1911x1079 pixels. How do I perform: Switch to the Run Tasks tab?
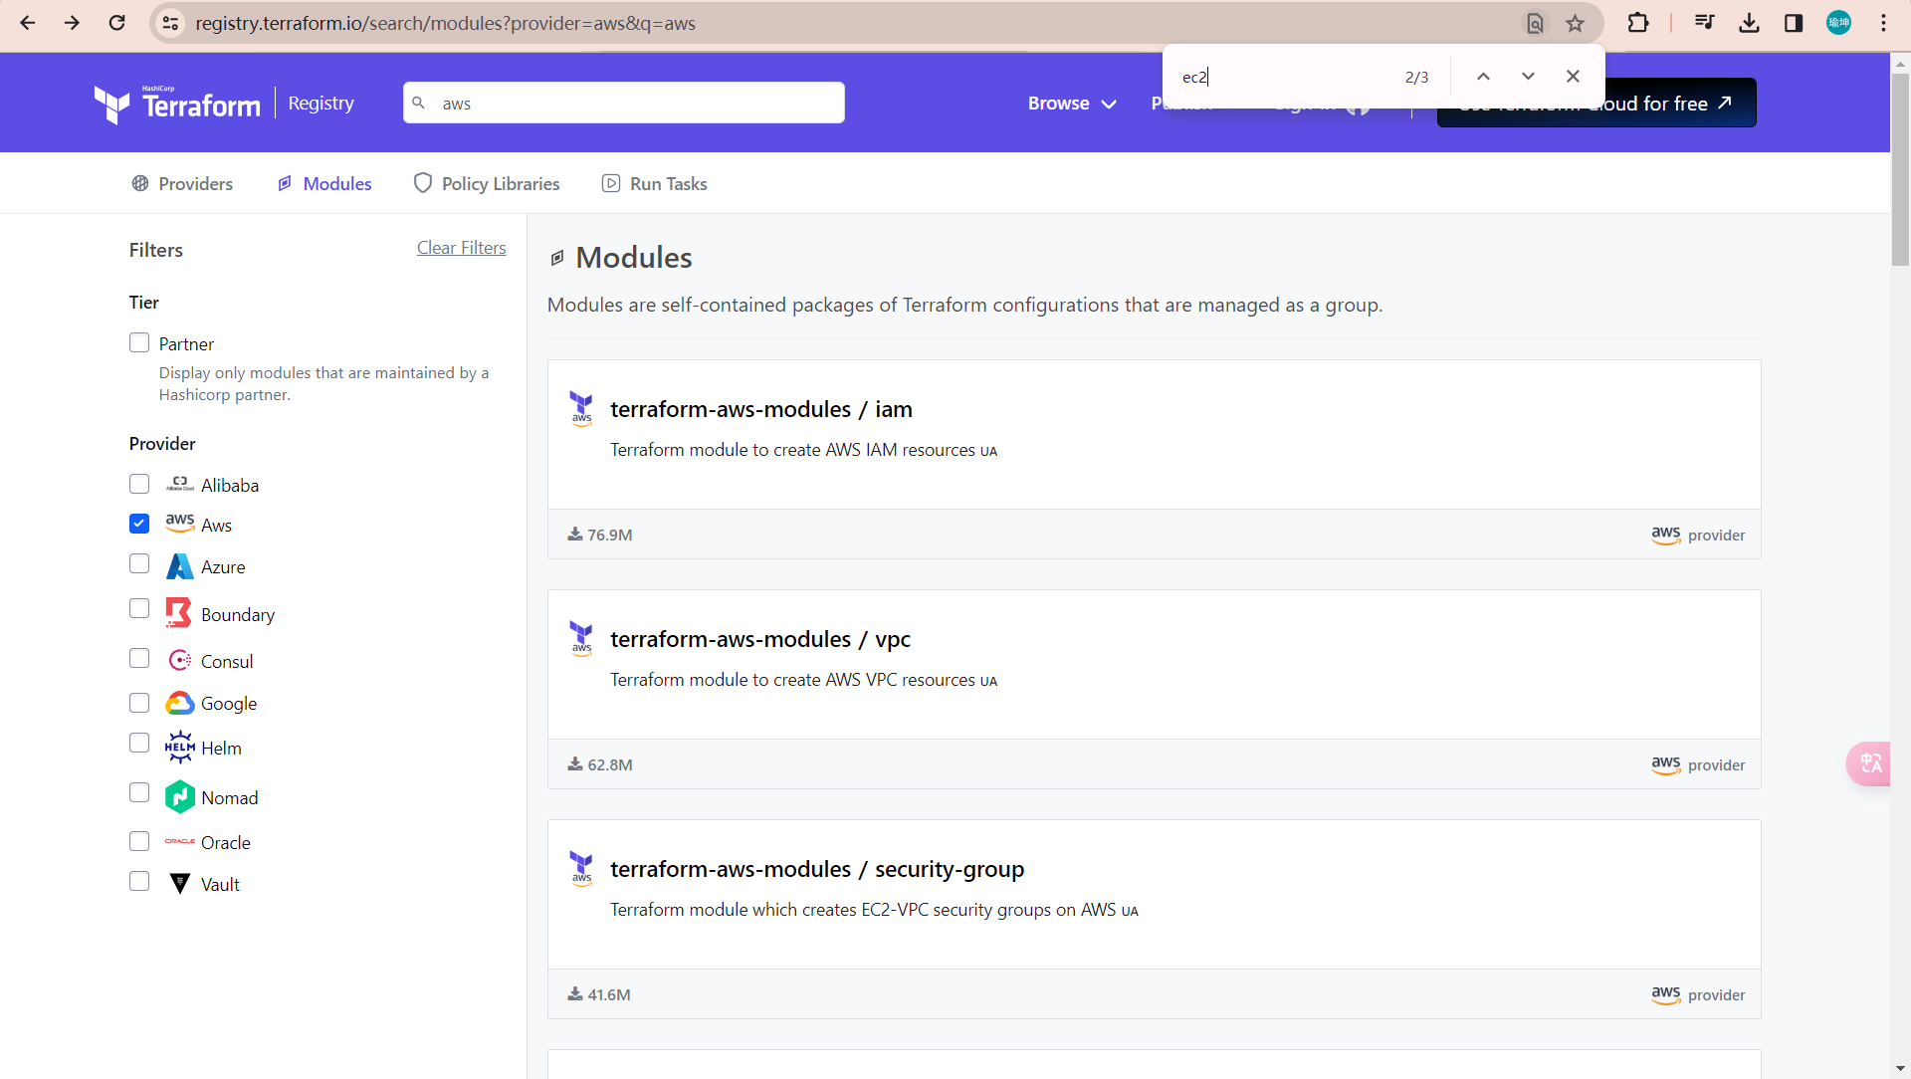coord(655,183)
